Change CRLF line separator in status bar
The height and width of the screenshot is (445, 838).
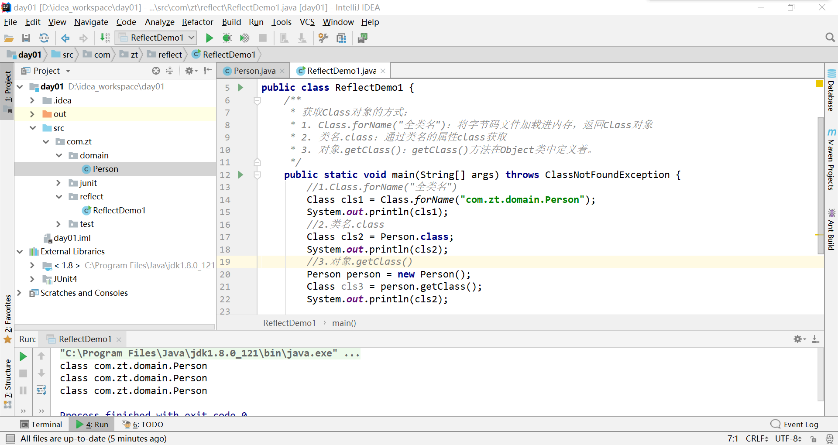757,438
